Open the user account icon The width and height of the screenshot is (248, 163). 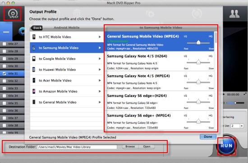(234, 14)
